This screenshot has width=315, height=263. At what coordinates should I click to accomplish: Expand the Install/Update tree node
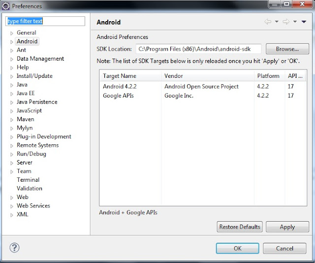[12, 76]
